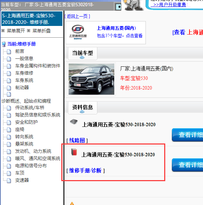
Task: Click the page icon beside 悬架系统
Action: [x=9, y=145]
